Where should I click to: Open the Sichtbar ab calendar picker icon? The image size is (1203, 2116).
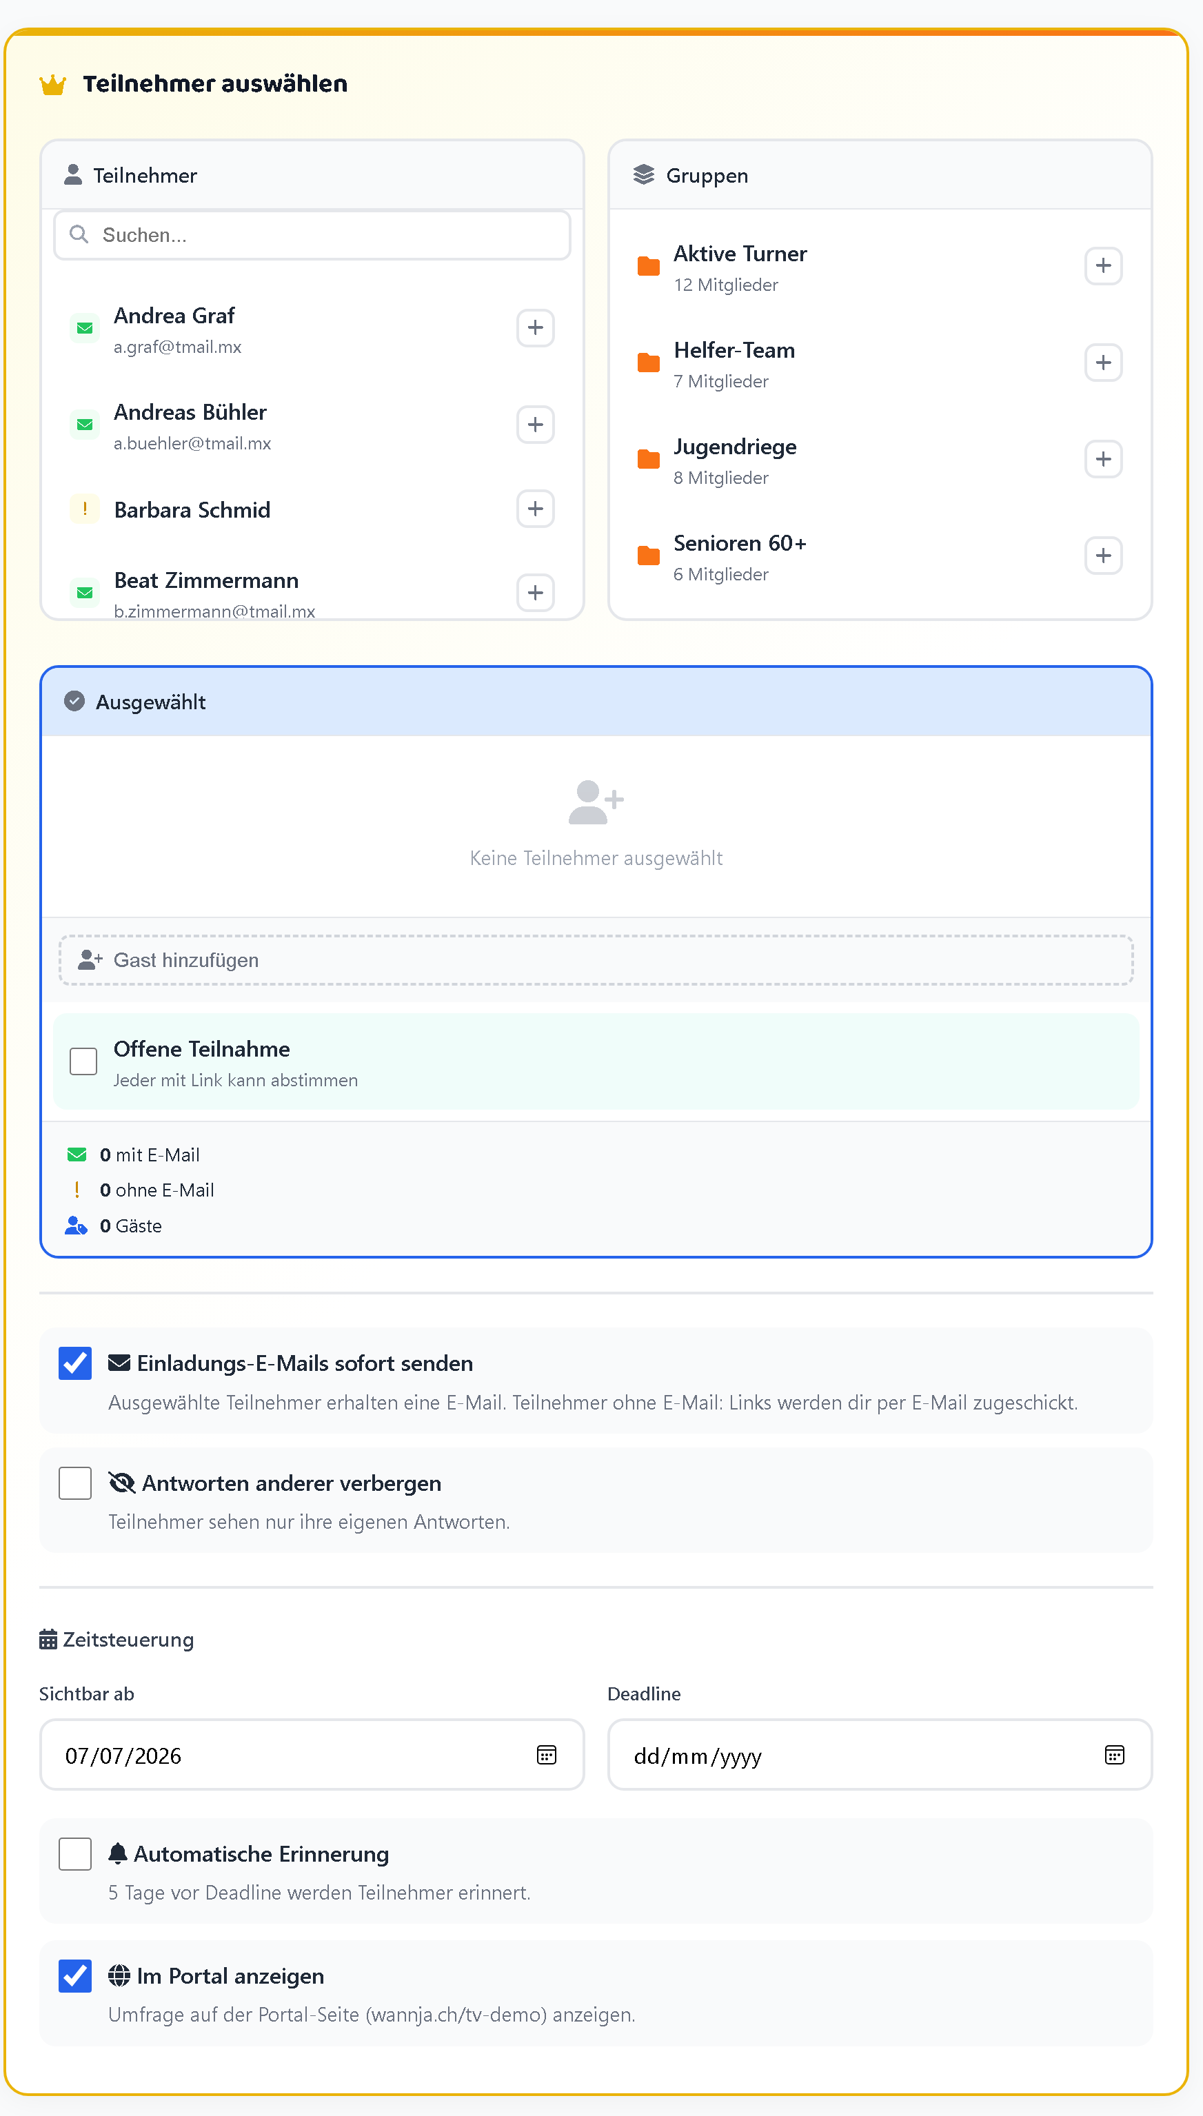[x=547, y=1755]
